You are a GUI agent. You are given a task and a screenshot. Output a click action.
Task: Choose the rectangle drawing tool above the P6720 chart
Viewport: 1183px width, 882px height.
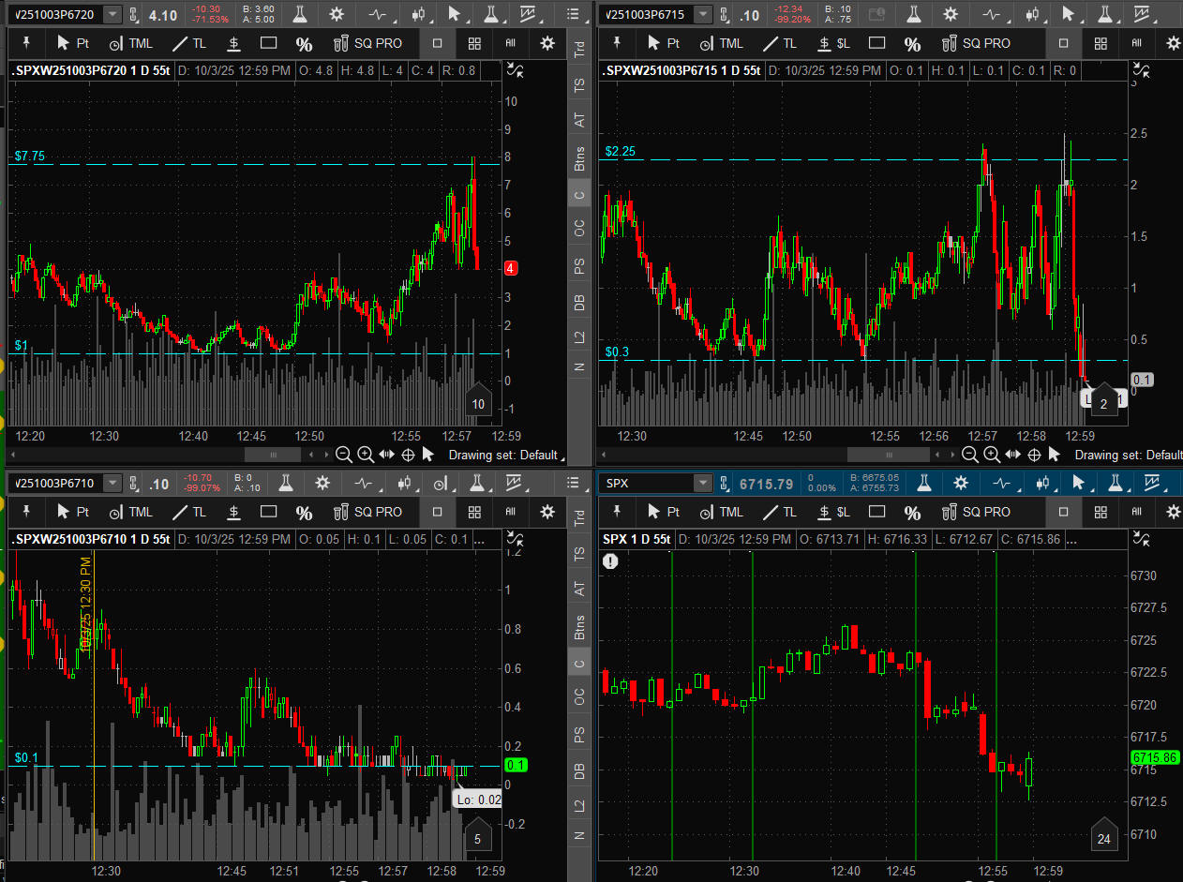tap(269, 43)
